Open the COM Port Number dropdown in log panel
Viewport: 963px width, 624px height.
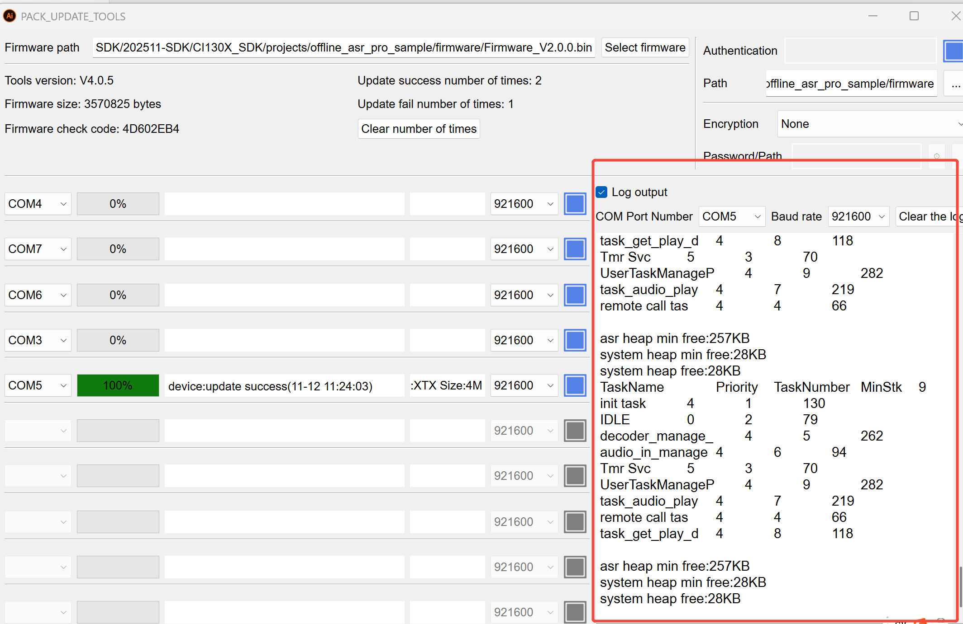[731, 216]
